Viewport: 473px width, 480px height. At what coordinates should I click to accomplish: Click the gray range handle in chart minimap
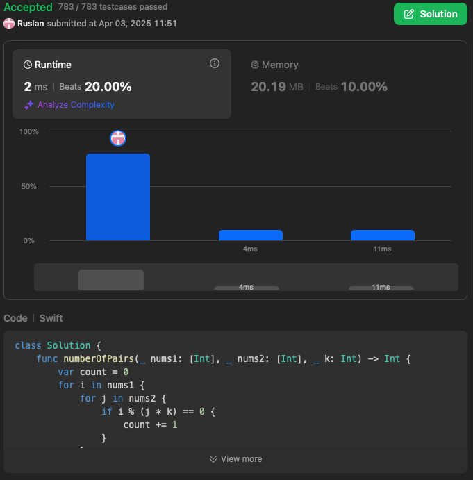pyautogui.click(x=111, y=279)
